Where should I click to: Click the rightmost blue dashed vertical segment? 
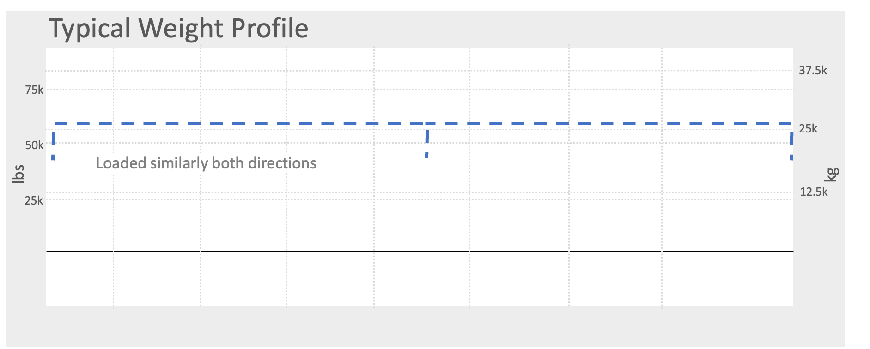tap(791, 144)
